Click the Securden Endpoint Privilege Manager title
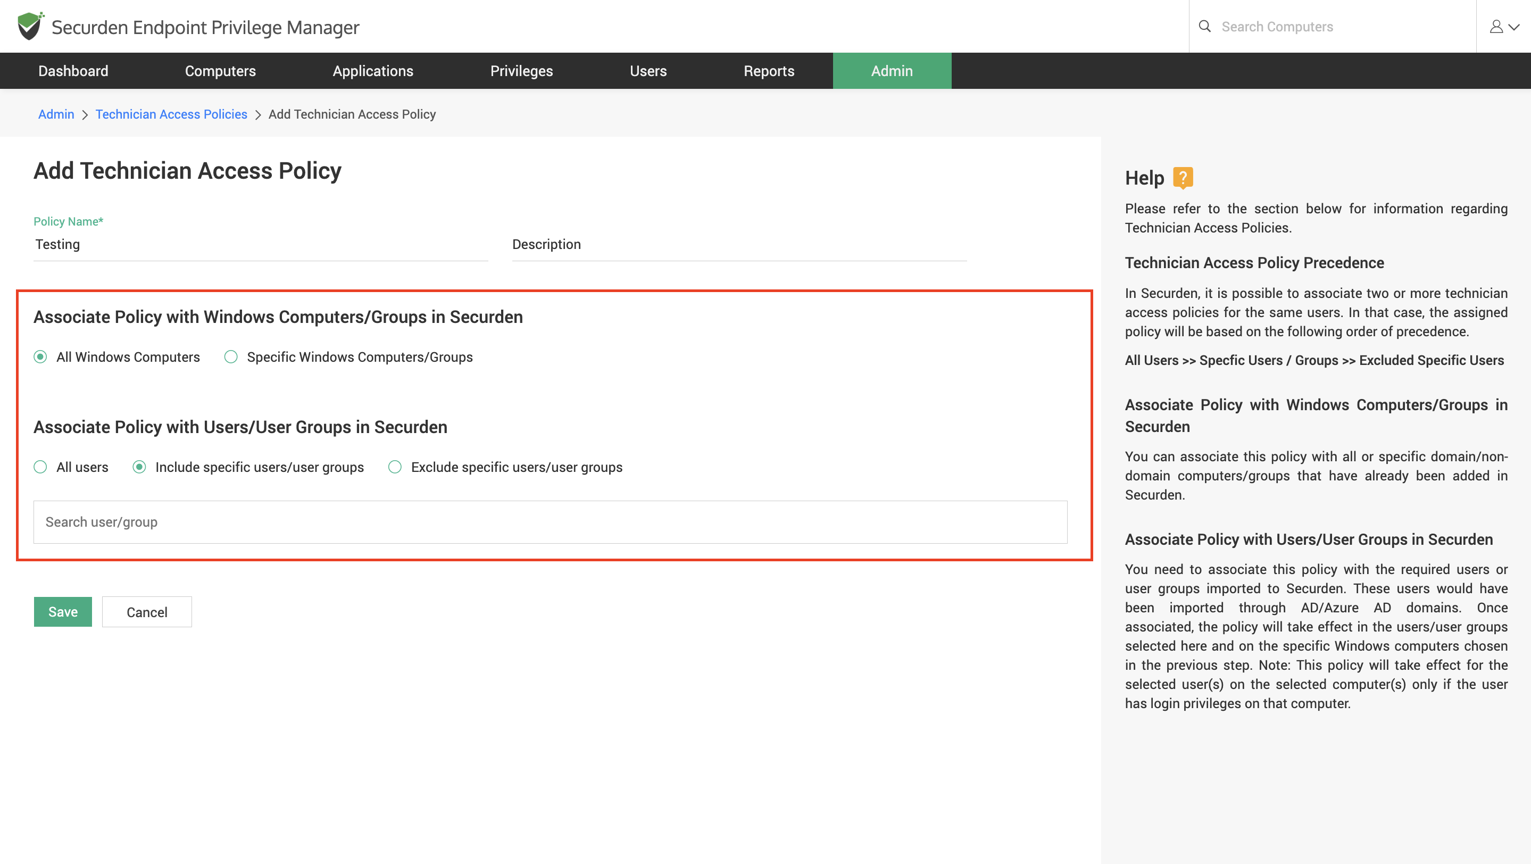This screenshot has width=1531, height=864. coord(205,27)
